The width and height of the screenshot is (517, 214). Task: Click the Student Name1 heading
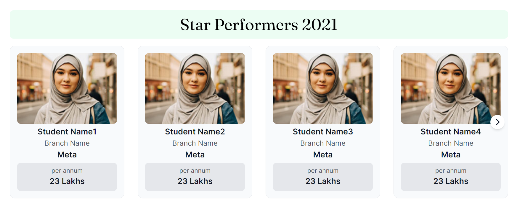click(67, 132)
